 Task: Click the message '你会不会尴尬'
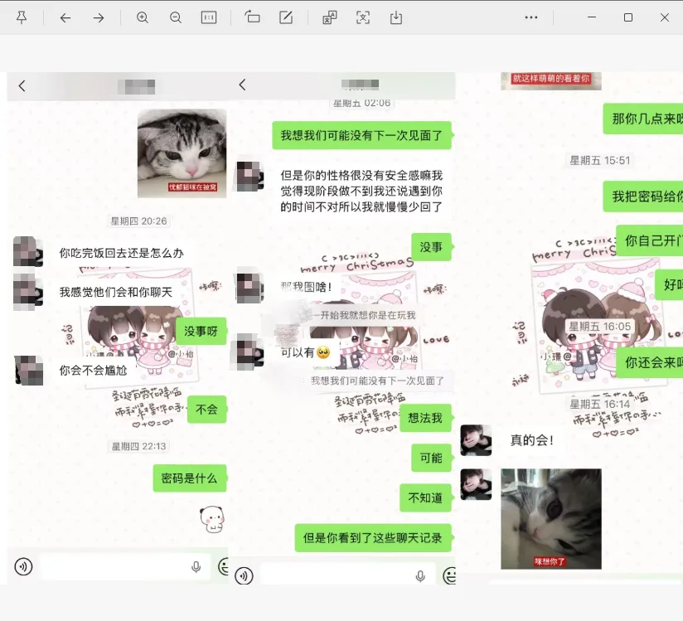coord(93,371)
